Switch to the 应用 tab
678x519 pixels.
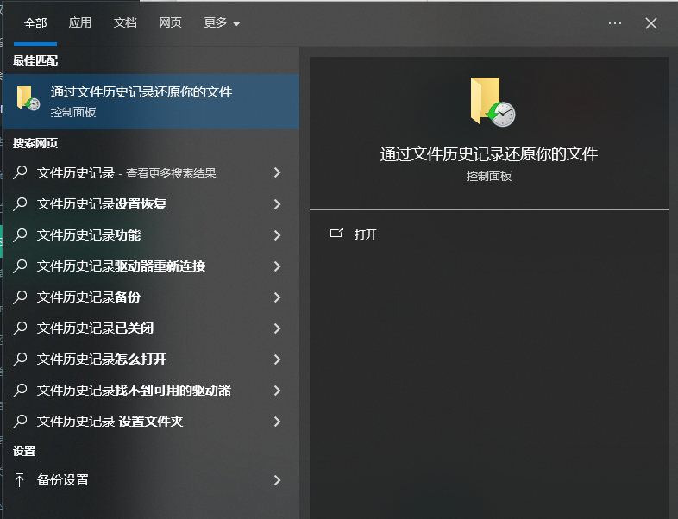tap(80, 22)
